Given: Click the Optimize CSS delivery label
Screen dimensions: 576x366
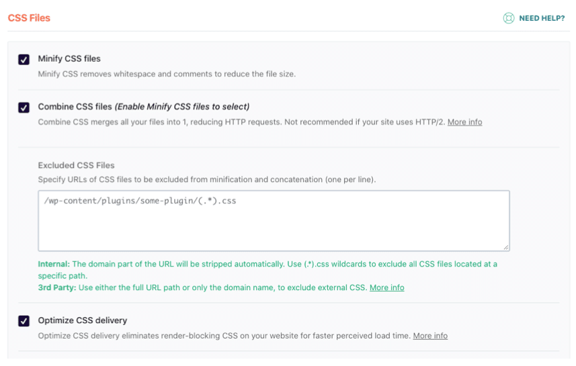Looking at the screenshot, I should pos(82,320).
